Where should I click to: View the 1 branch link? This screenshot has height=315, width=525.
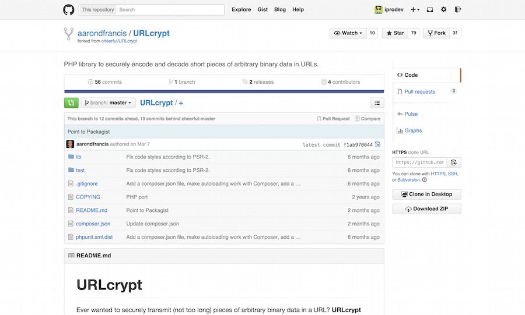pos(182,82)
